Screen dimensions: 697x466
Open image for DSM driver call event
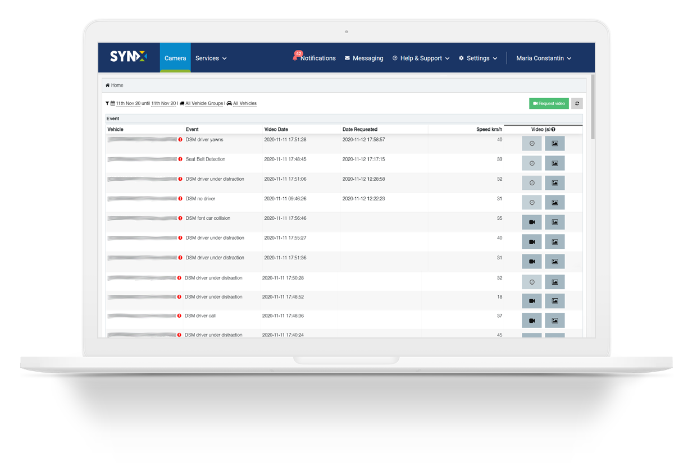click(555, 321)
